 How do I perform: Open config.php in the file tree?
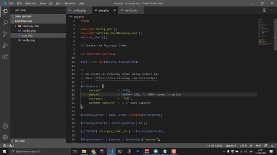(x=38, y=31)
